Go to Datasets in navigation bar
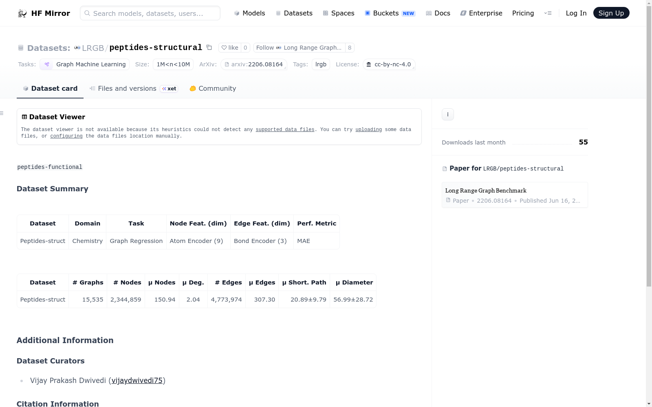 click(x=294, y=13)
